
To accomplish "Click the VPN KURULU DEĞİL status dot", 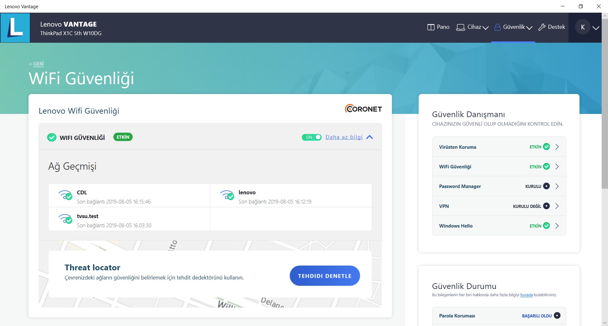I will coord(547,206).
